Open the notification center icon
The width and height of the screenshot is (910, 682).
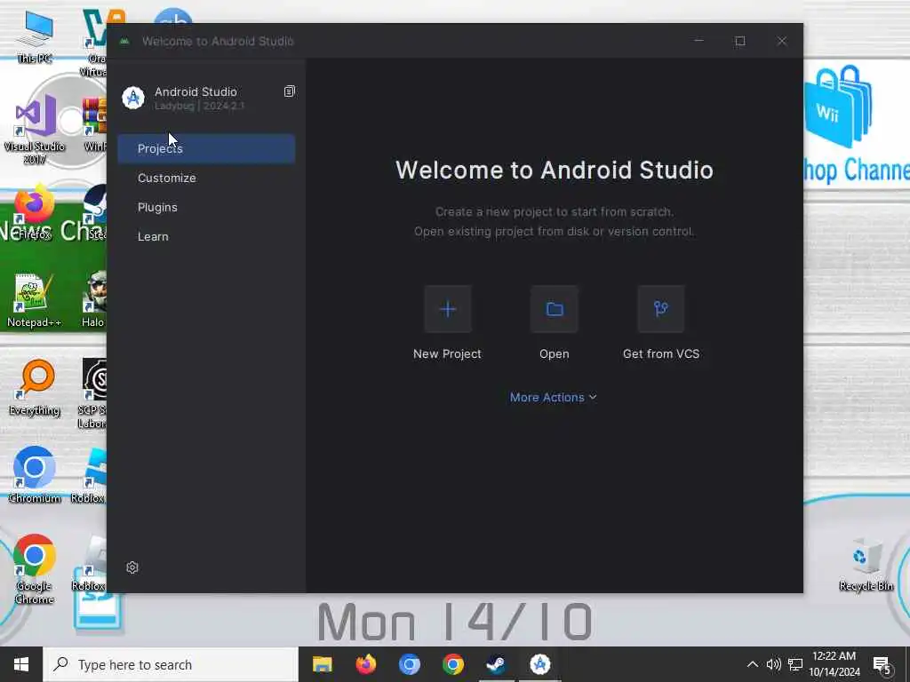[x=882, y=665]
